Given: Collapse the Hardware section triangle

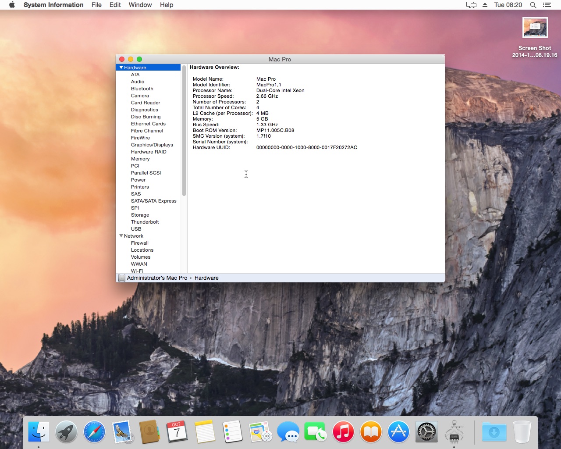Looking at the screenshot, I should (121, 68).
